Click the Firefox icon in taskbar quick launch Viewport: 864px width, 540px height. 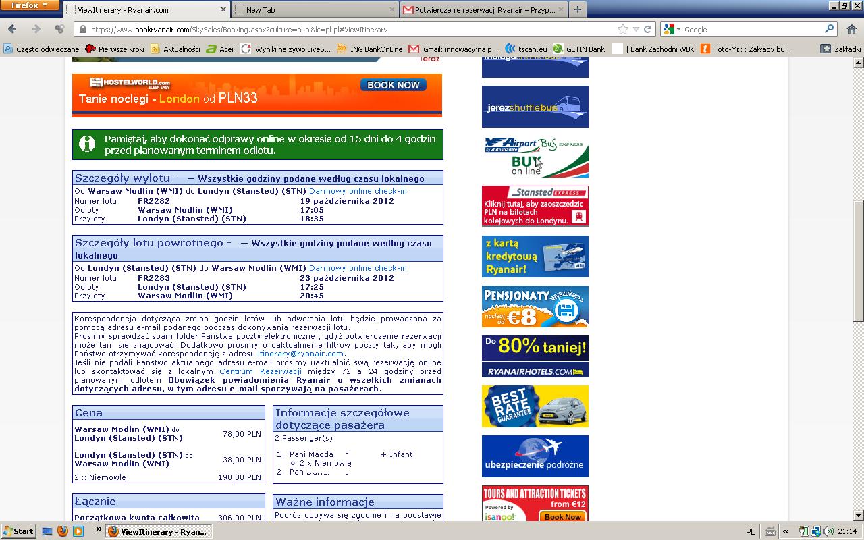(x=63, y=531)
